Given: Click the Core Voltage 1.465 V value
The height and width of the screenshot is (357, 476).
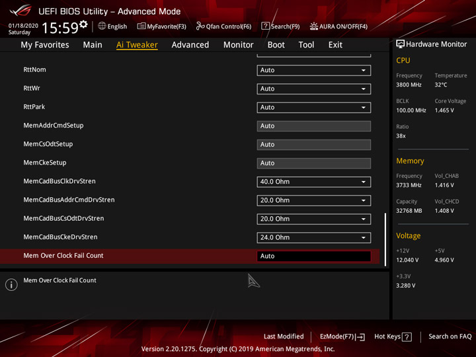Looking at the screenshot, I should click(444, 110).
